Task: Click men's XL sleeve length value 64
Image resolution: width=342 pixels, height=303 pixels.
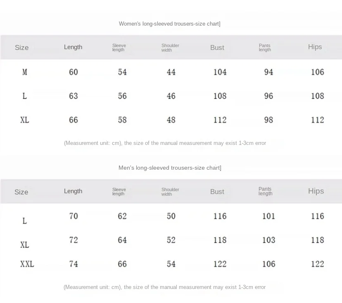Action: click(122, 240)
